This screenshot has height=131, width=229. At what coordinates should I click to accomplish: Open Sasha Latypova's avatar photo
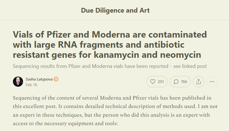pyautogui.click(x=18, y=82)
